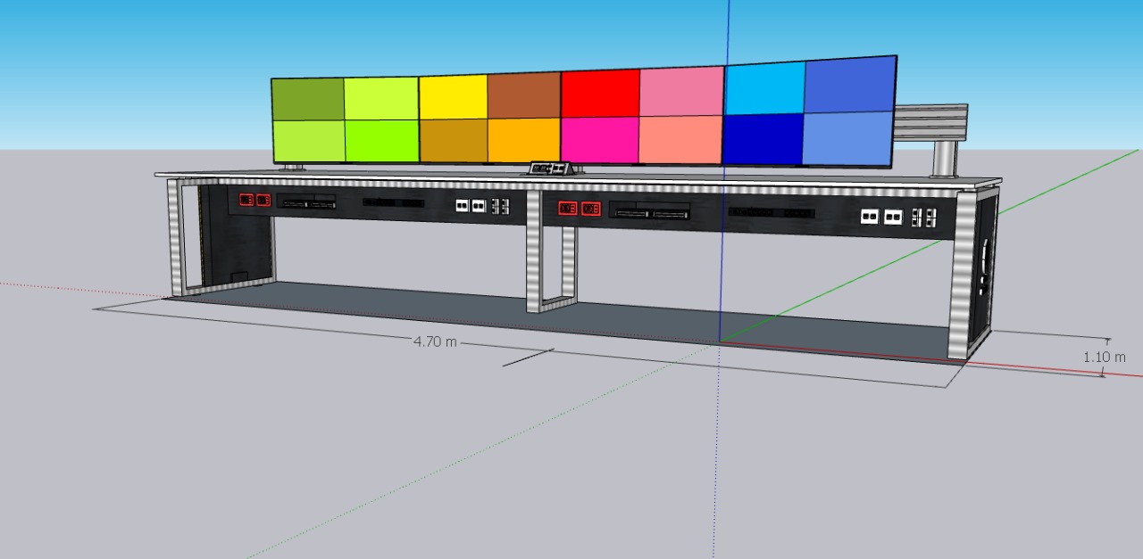This screenshot has width=1143, height=559.
Task: Select the 1.10 m dimension label
Action: click(1104, 357)
